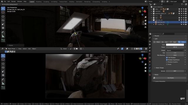Switch to rendered viewport shading
188x105 pixels.
tap(141, 49)
